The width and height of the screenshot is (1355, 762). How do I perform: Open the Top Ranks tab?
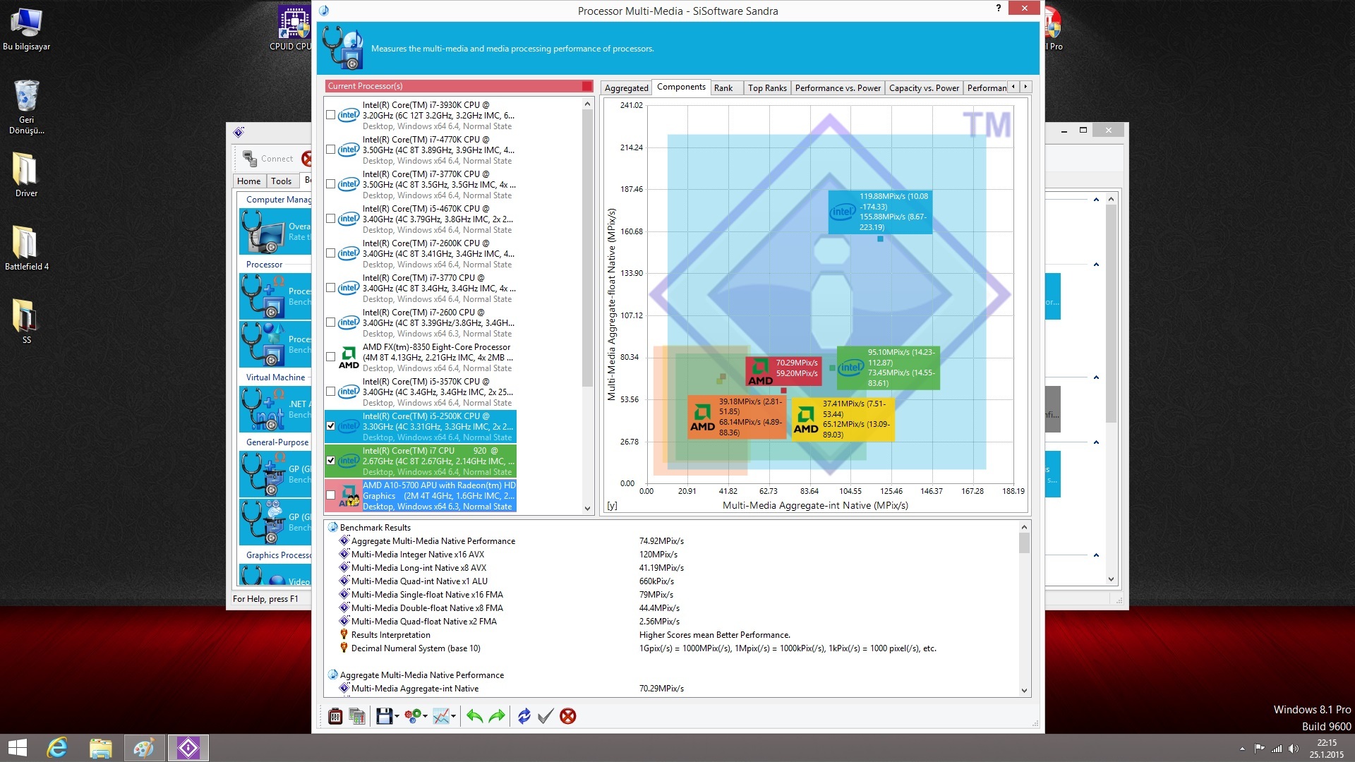[x=767, y=88]
